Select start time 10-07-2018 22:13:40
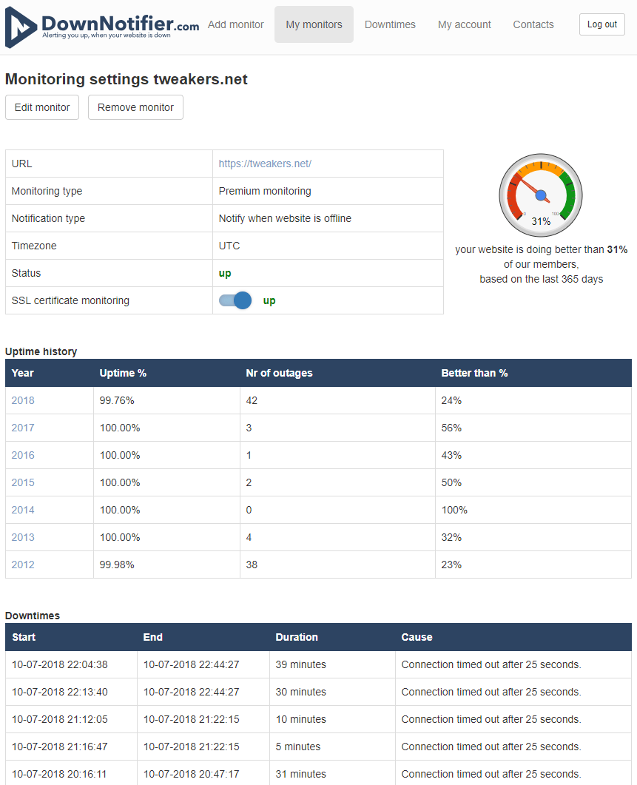637x785 pixels. pos(71,692)
